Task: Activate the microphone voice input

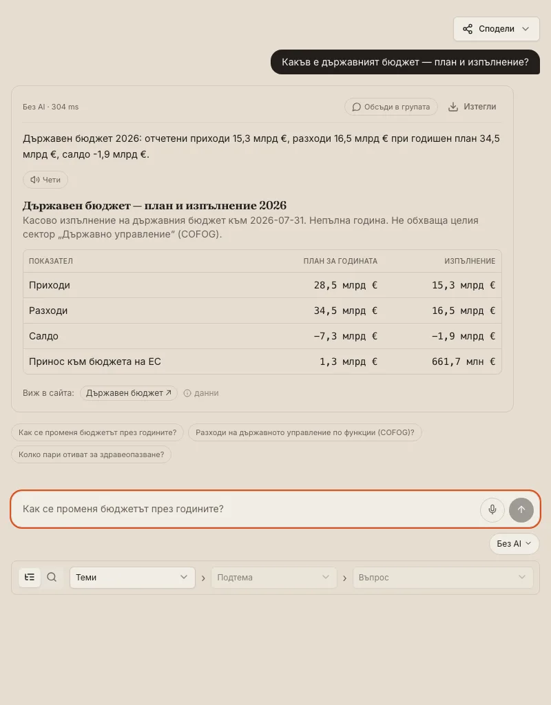Action: pyautogui.click(x=492, y=509)
